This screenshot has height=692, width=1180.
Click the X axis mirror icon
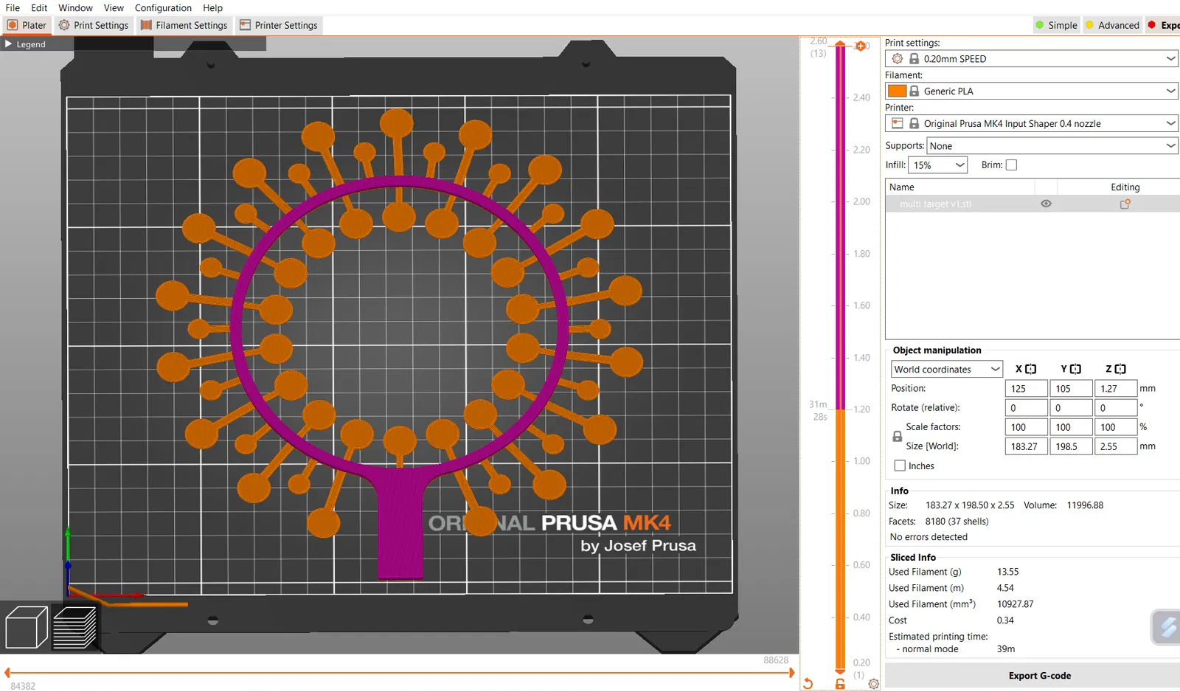coord(1030,369)
